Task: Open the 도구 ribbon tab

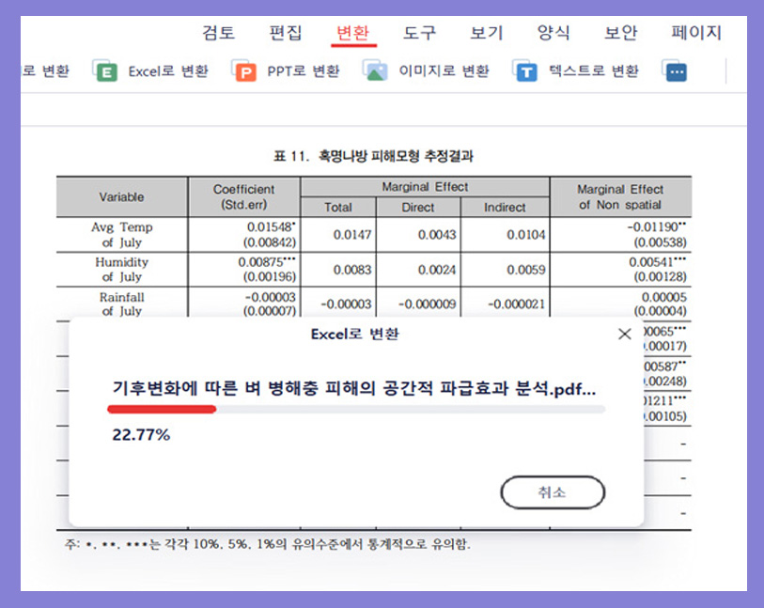Action: 419,33
